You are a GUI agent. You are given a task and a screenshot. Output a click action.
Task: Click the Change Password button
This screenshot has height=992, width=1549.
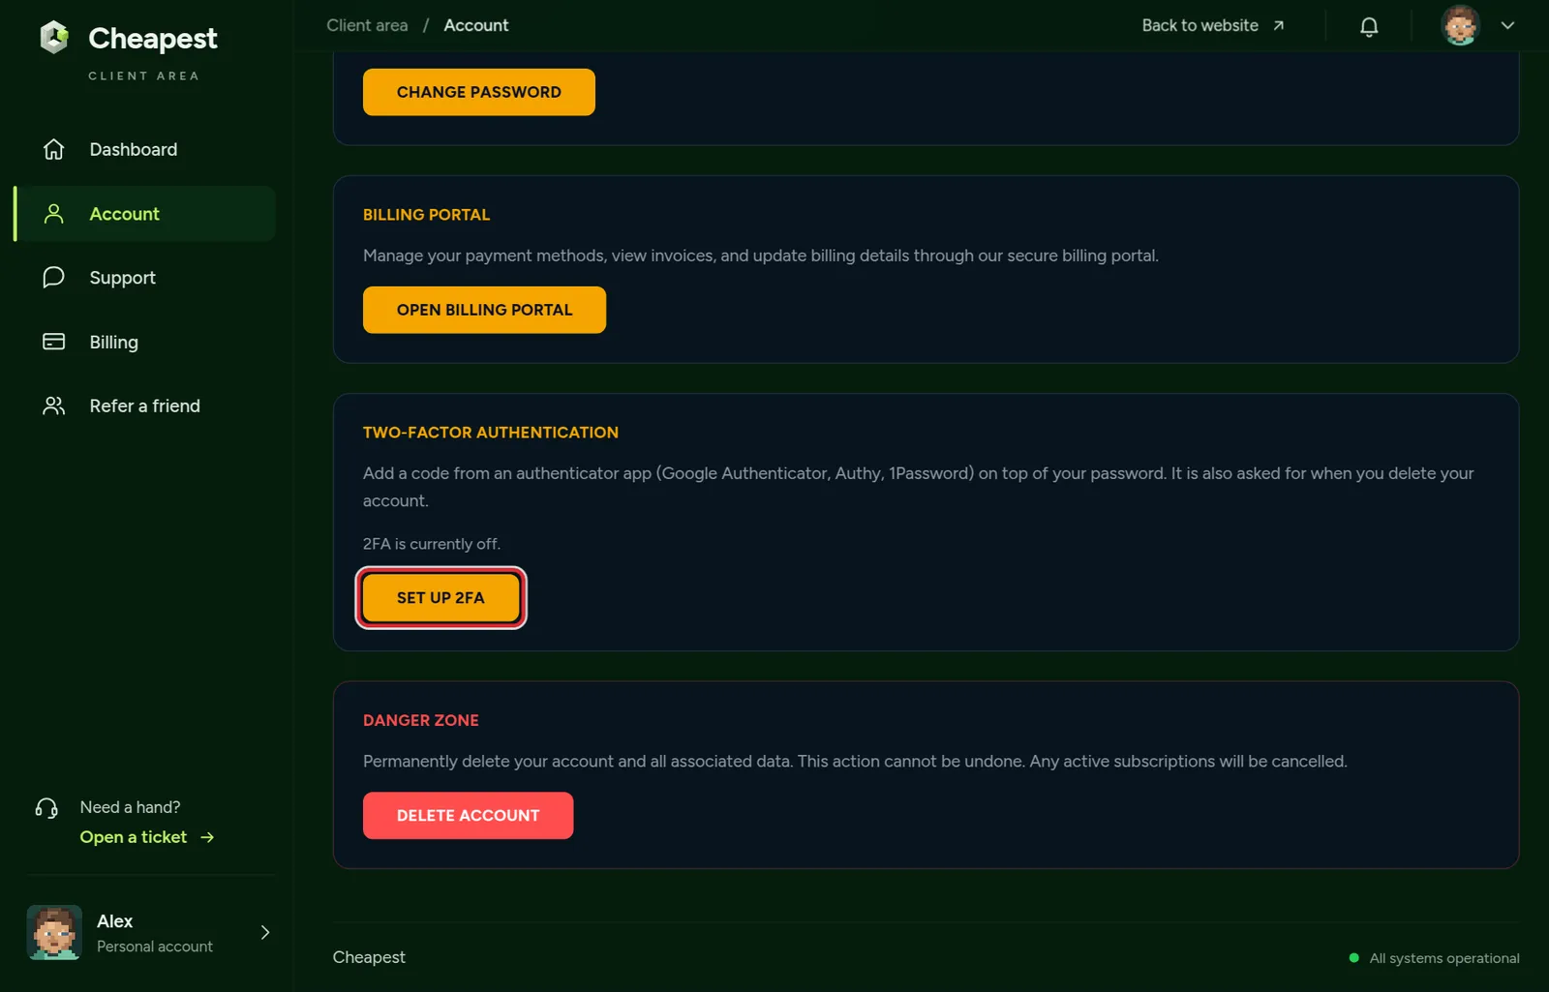click(x=479, y=92)
